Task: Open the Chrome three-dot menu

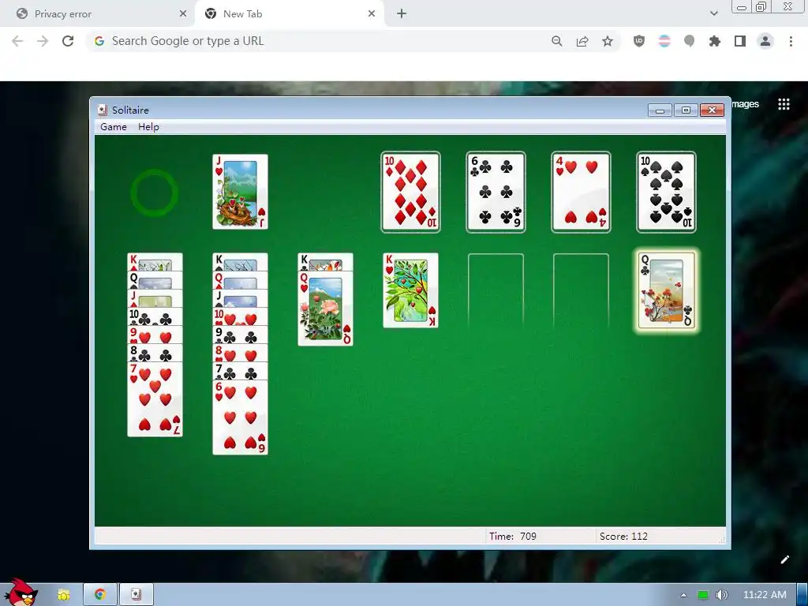Action: click(x=791, y=41)
